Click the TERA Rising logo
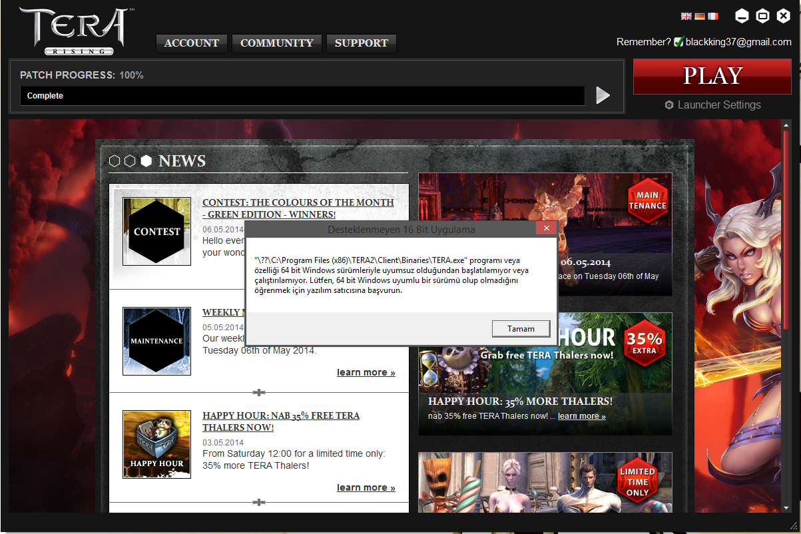 point(73,30)
